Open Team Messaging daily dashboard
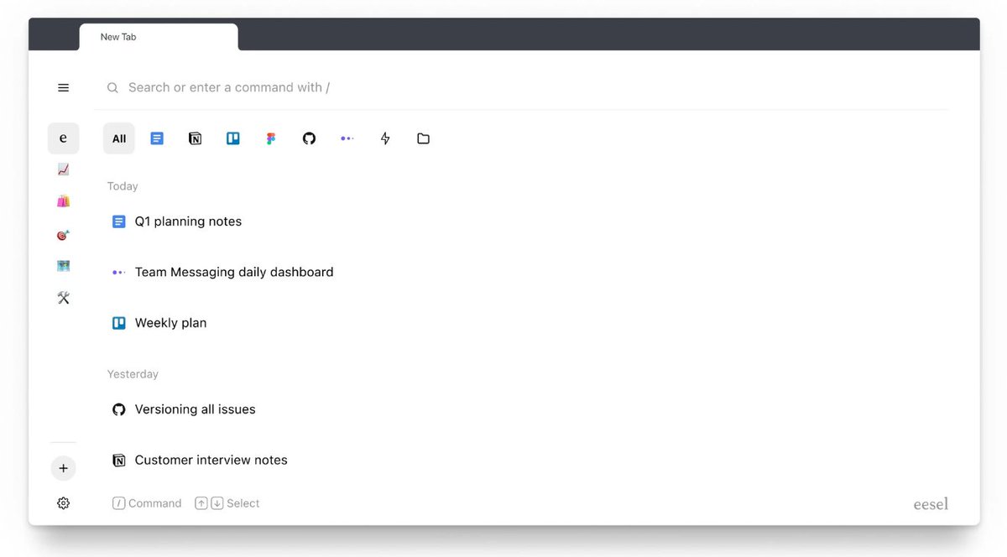 pos(234,272)
